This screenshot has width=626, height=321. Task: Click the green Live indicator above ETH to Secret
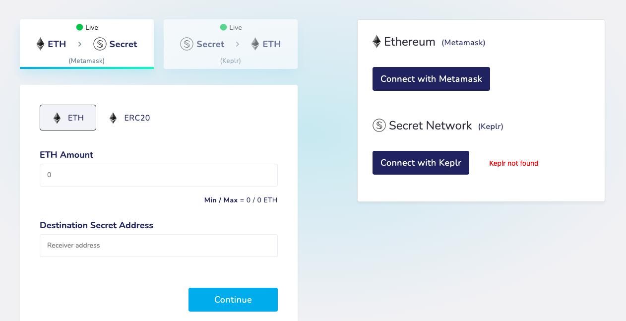click(79, 27)
